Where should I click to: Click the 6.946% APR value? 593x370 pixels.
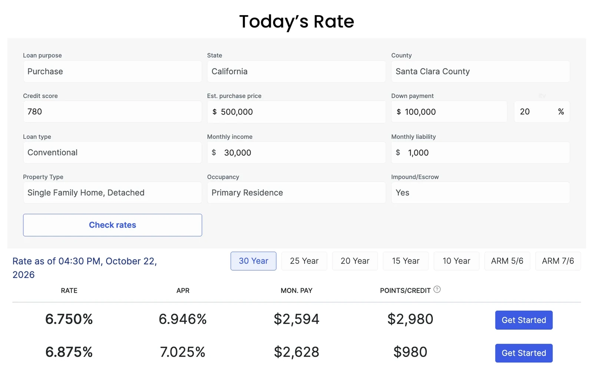183,319
